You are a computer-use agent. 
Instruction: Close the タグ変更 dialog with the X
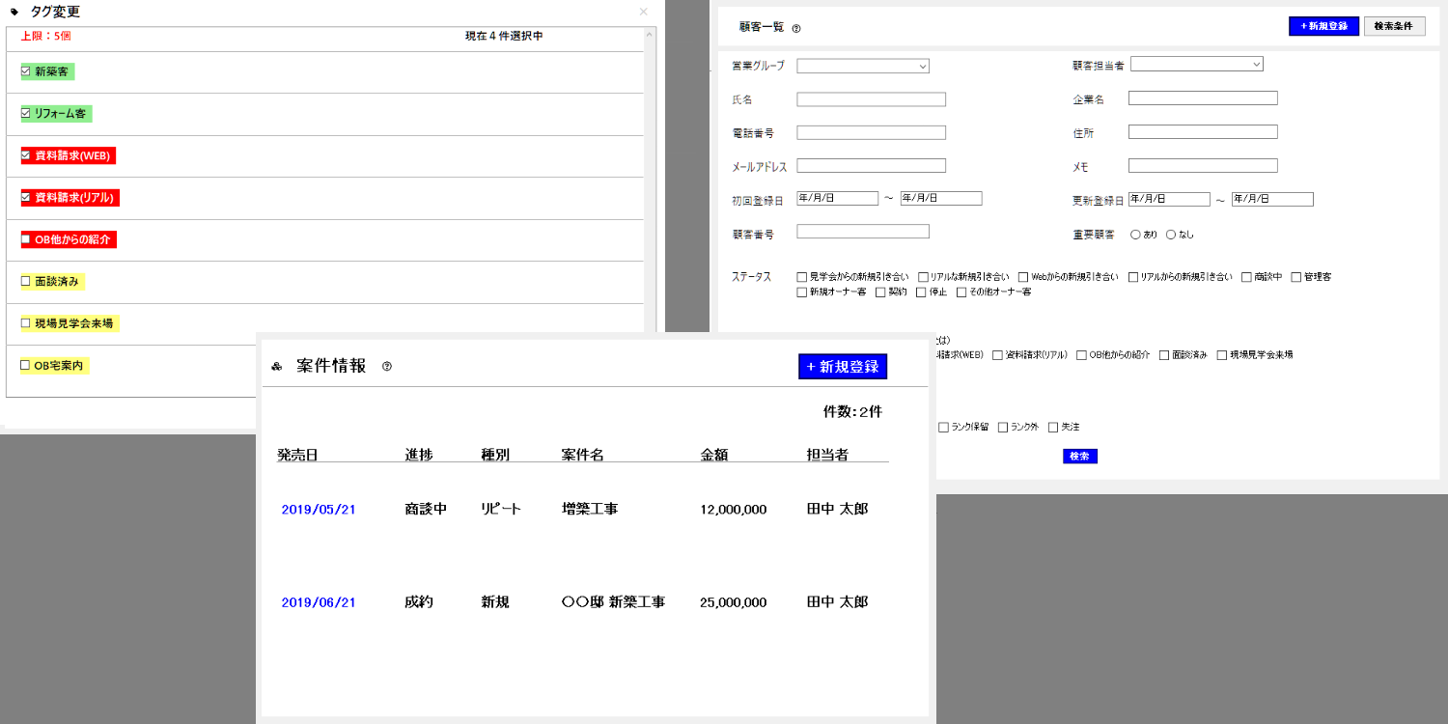644,12
